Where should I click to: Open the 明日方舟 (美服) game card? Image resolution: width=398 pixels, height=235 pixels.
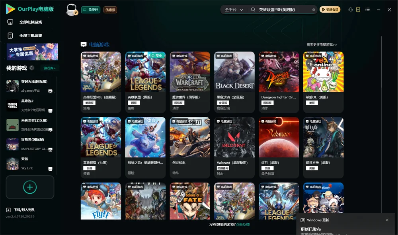tap(323, 148)
